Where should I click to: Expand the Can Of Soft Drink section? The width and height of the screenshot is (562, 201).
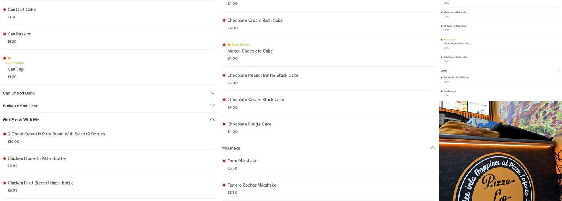(213, 93)
